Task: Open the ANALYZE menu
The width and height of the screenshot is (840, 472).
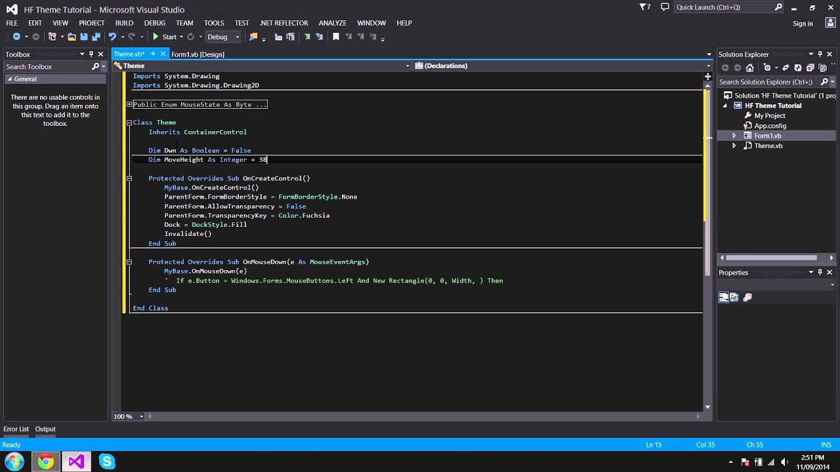Action: coord(332,23)
